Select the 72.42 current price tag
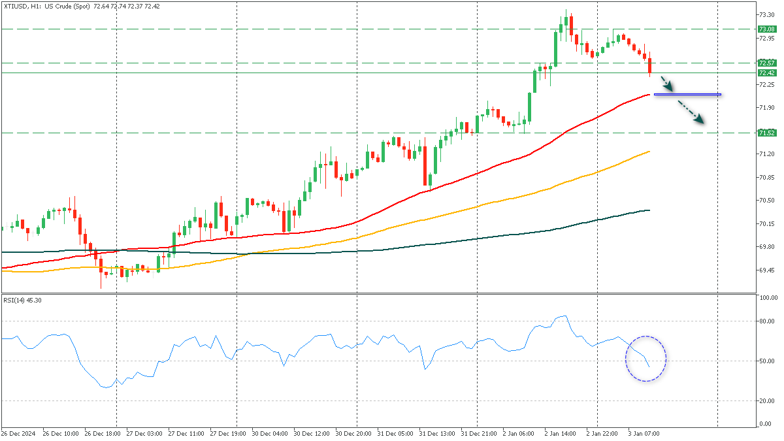 click(x=767, y=73)
